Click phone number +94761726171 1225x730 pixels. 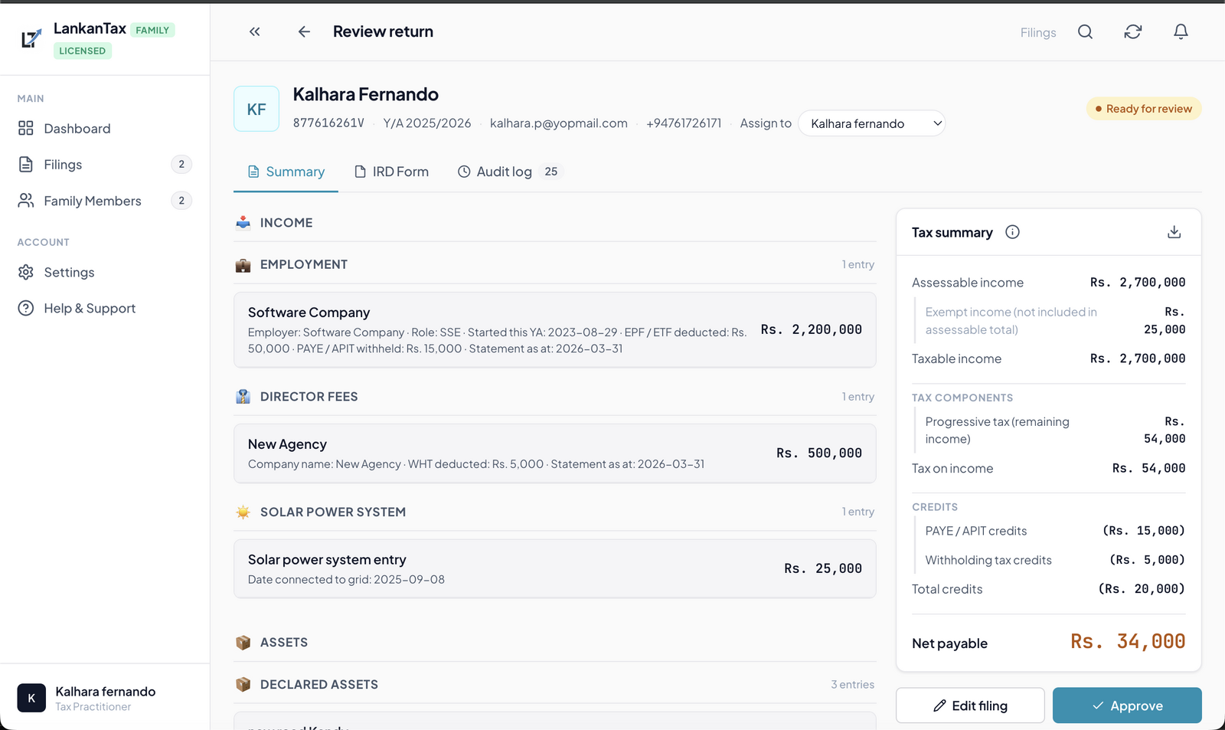pyautogui.click(x=684, y=123)
